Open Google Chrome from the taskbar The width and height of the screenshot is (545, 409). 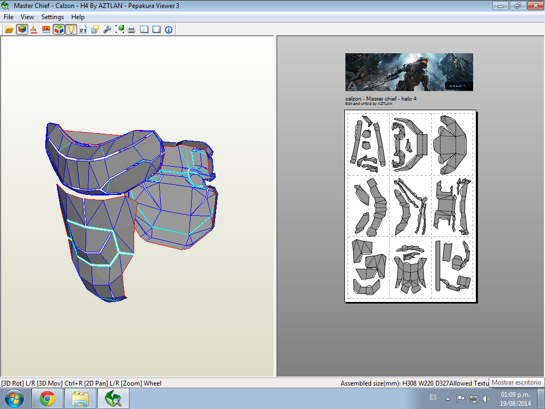47,398
